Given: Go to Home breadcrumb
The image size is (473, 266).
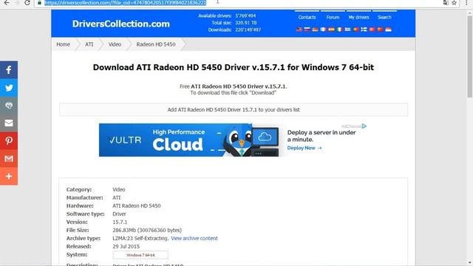Looking at the screenshot, I should (63, 44).
